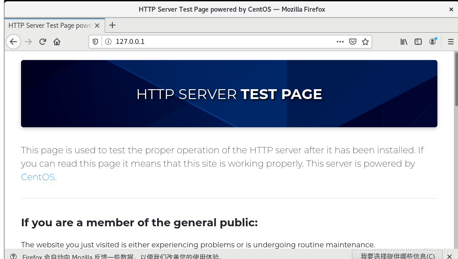Close the HTTP Server Test Page tab

point(97,26)
